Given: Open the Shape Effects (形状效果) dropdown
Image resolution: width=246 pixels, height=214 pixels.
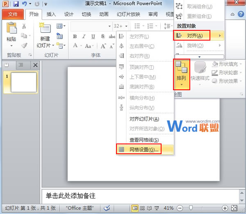Looking at the screenshot, I should tap(227, 81).
